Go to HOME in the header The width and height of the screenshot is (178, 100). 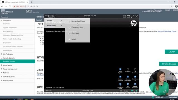167,10
